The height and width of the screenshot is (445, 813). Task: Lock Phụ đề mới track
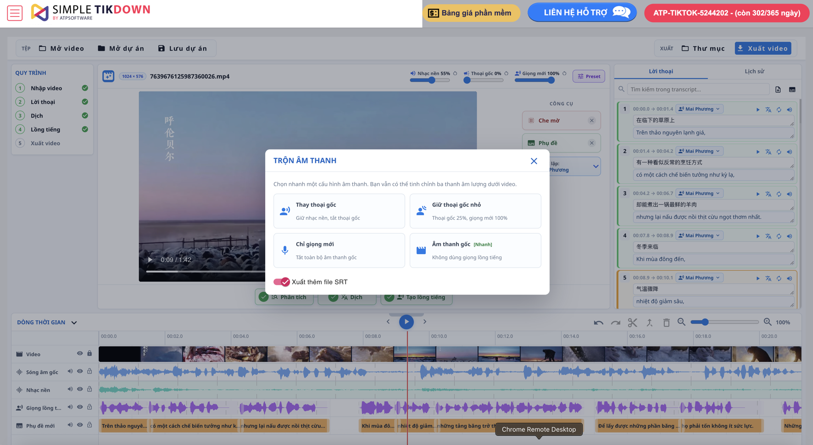point(89,425)
